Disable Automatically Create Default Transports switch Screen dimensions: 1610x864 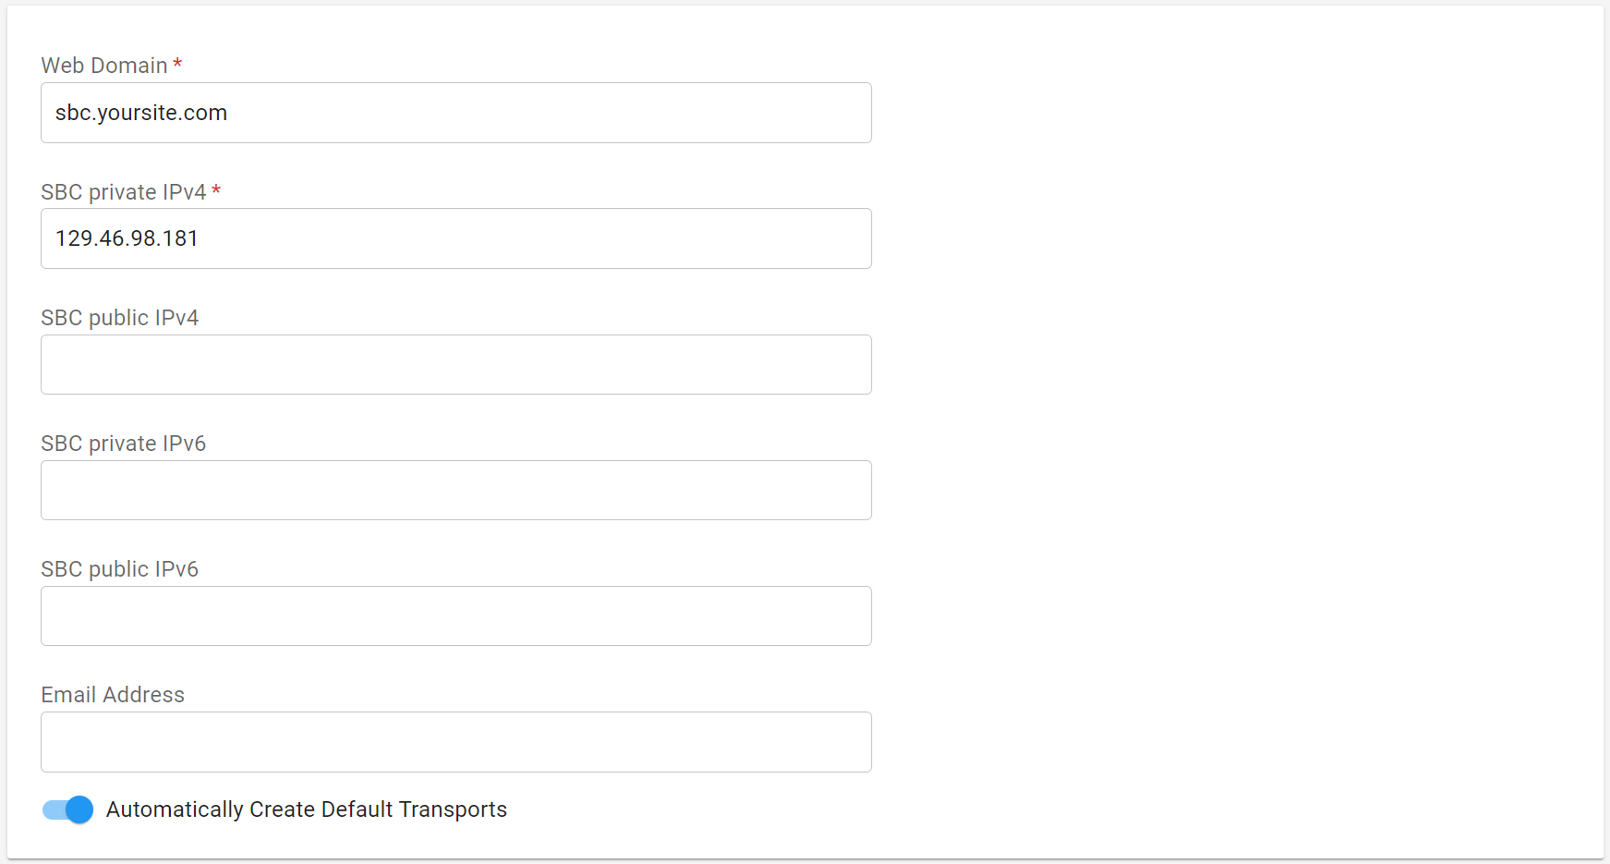click(x=67, y=809)
